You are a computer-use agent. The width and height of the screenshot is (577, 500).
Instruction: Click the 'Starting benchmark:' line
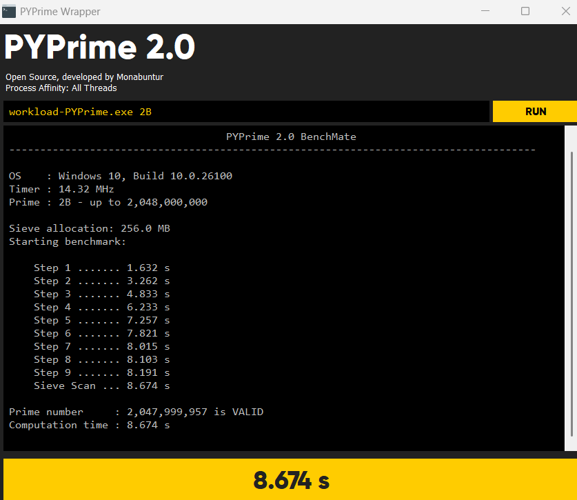pyautogui.click(x=68, y=241)
